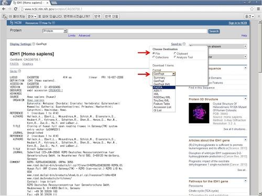Click the do-not-translate button
Viewport: 262px width, 196px height.
(x=112, y=16)
